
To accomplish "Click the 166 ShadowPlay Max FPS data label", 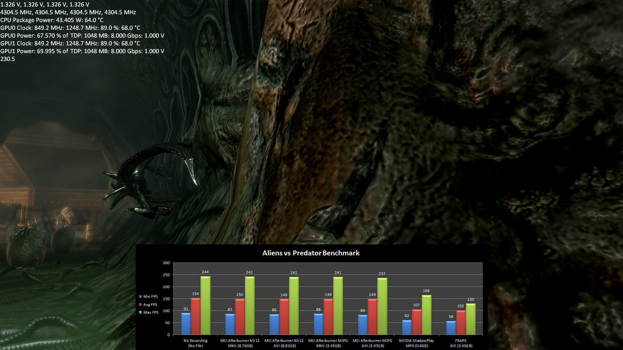I will pos(426,291).
